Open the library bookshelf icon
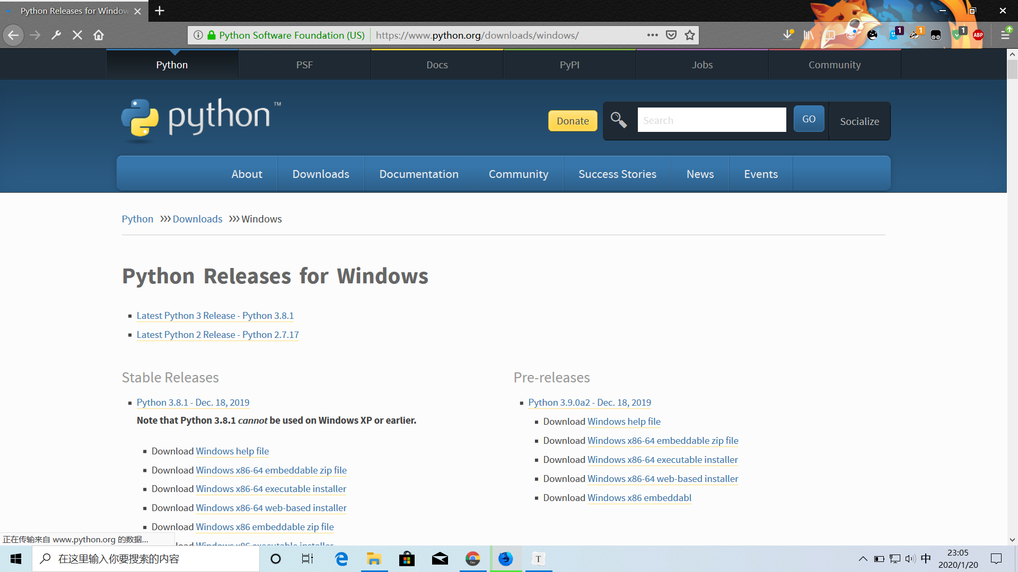This screenshot has width=1018, height=572. pos(809,35)
